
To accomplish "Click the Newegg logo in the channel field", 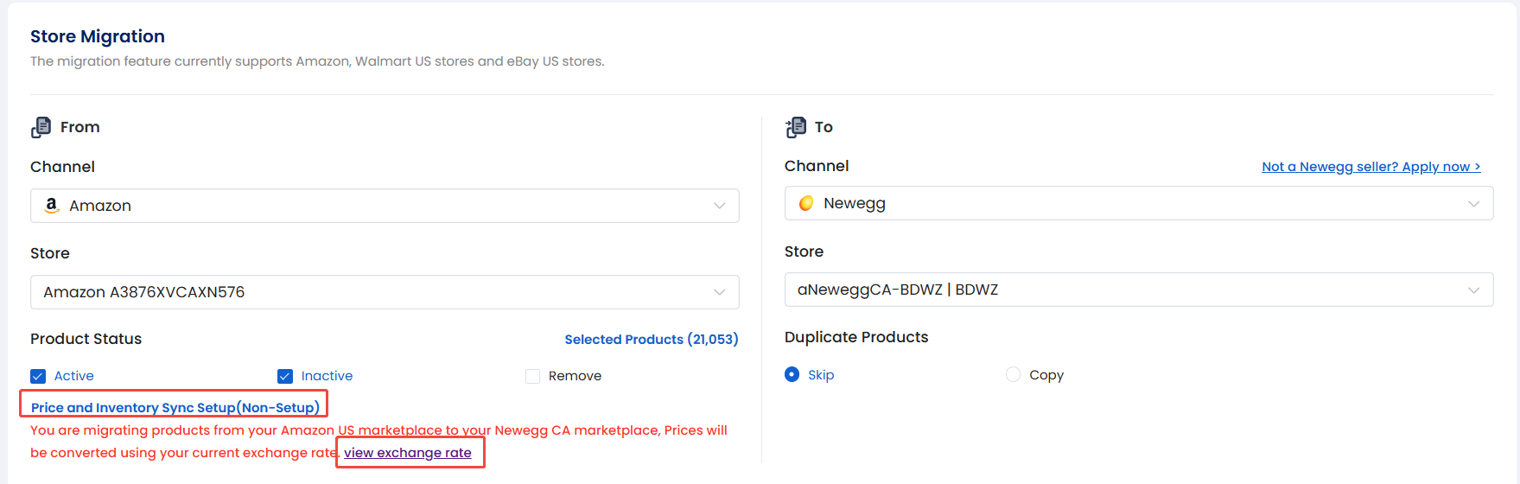I will [x=806, y=203].
